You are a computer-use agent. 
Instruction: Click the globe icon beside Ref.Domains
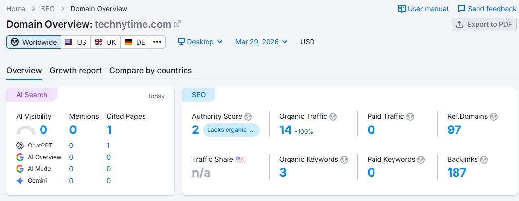coord(494,117)
